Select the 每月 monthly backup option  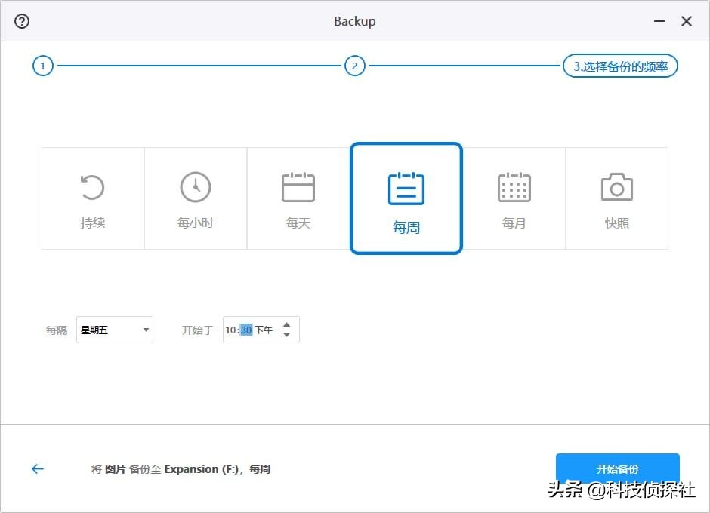[x=514, y=198]
